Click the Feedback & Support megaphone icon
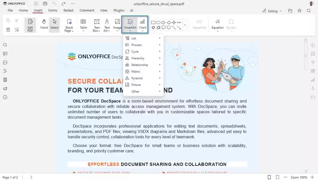This screenshot has width=318, height=181. tap(5, 88)
